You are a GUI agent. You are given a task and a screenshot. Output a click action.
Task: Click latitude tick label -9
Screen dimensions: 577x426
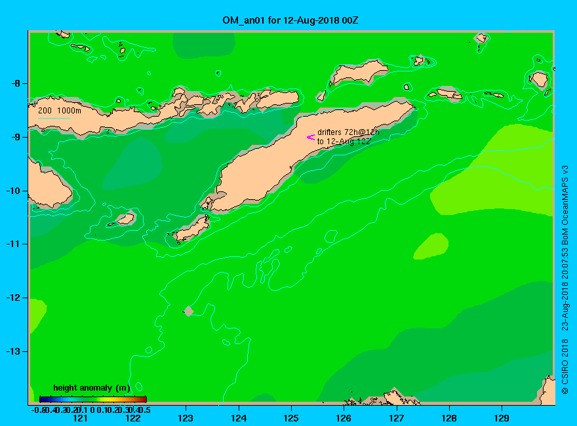coord(16,137)
